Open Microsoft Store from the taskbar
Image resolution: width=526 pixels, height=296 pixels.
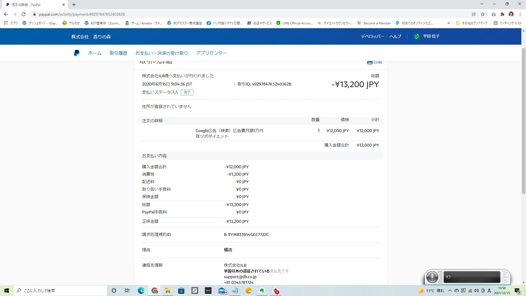181,291
